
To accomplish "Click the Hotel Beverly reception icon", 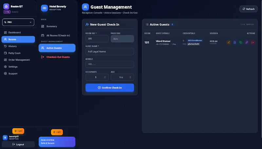I will [45, 8].
